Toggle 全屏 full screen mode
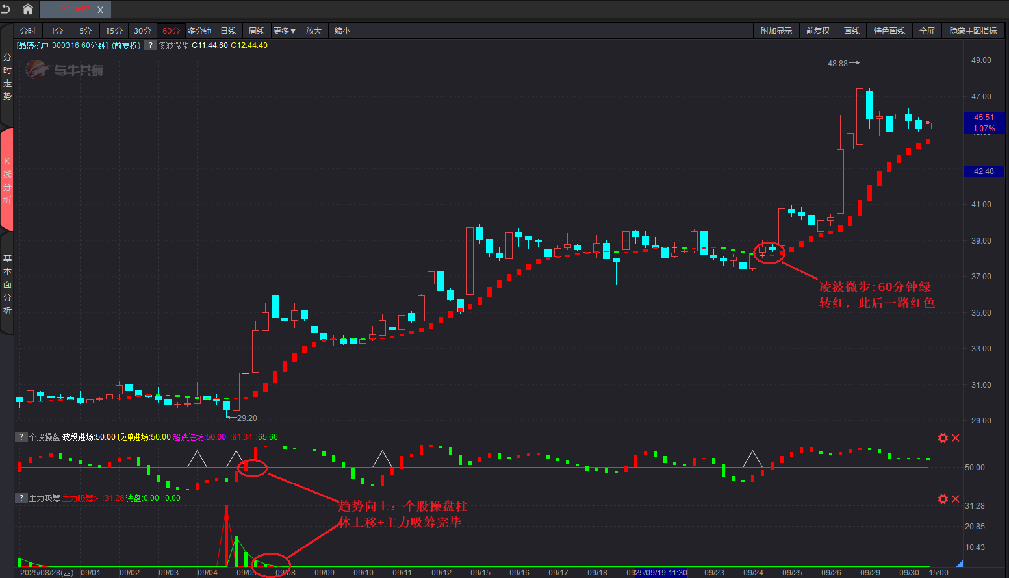The image size is (1009, 578). (x=927, y=31)
